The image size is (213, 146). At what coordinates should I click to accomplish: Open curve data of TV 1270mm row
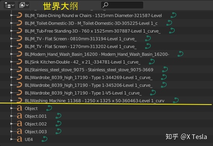[x=148, y=46]
